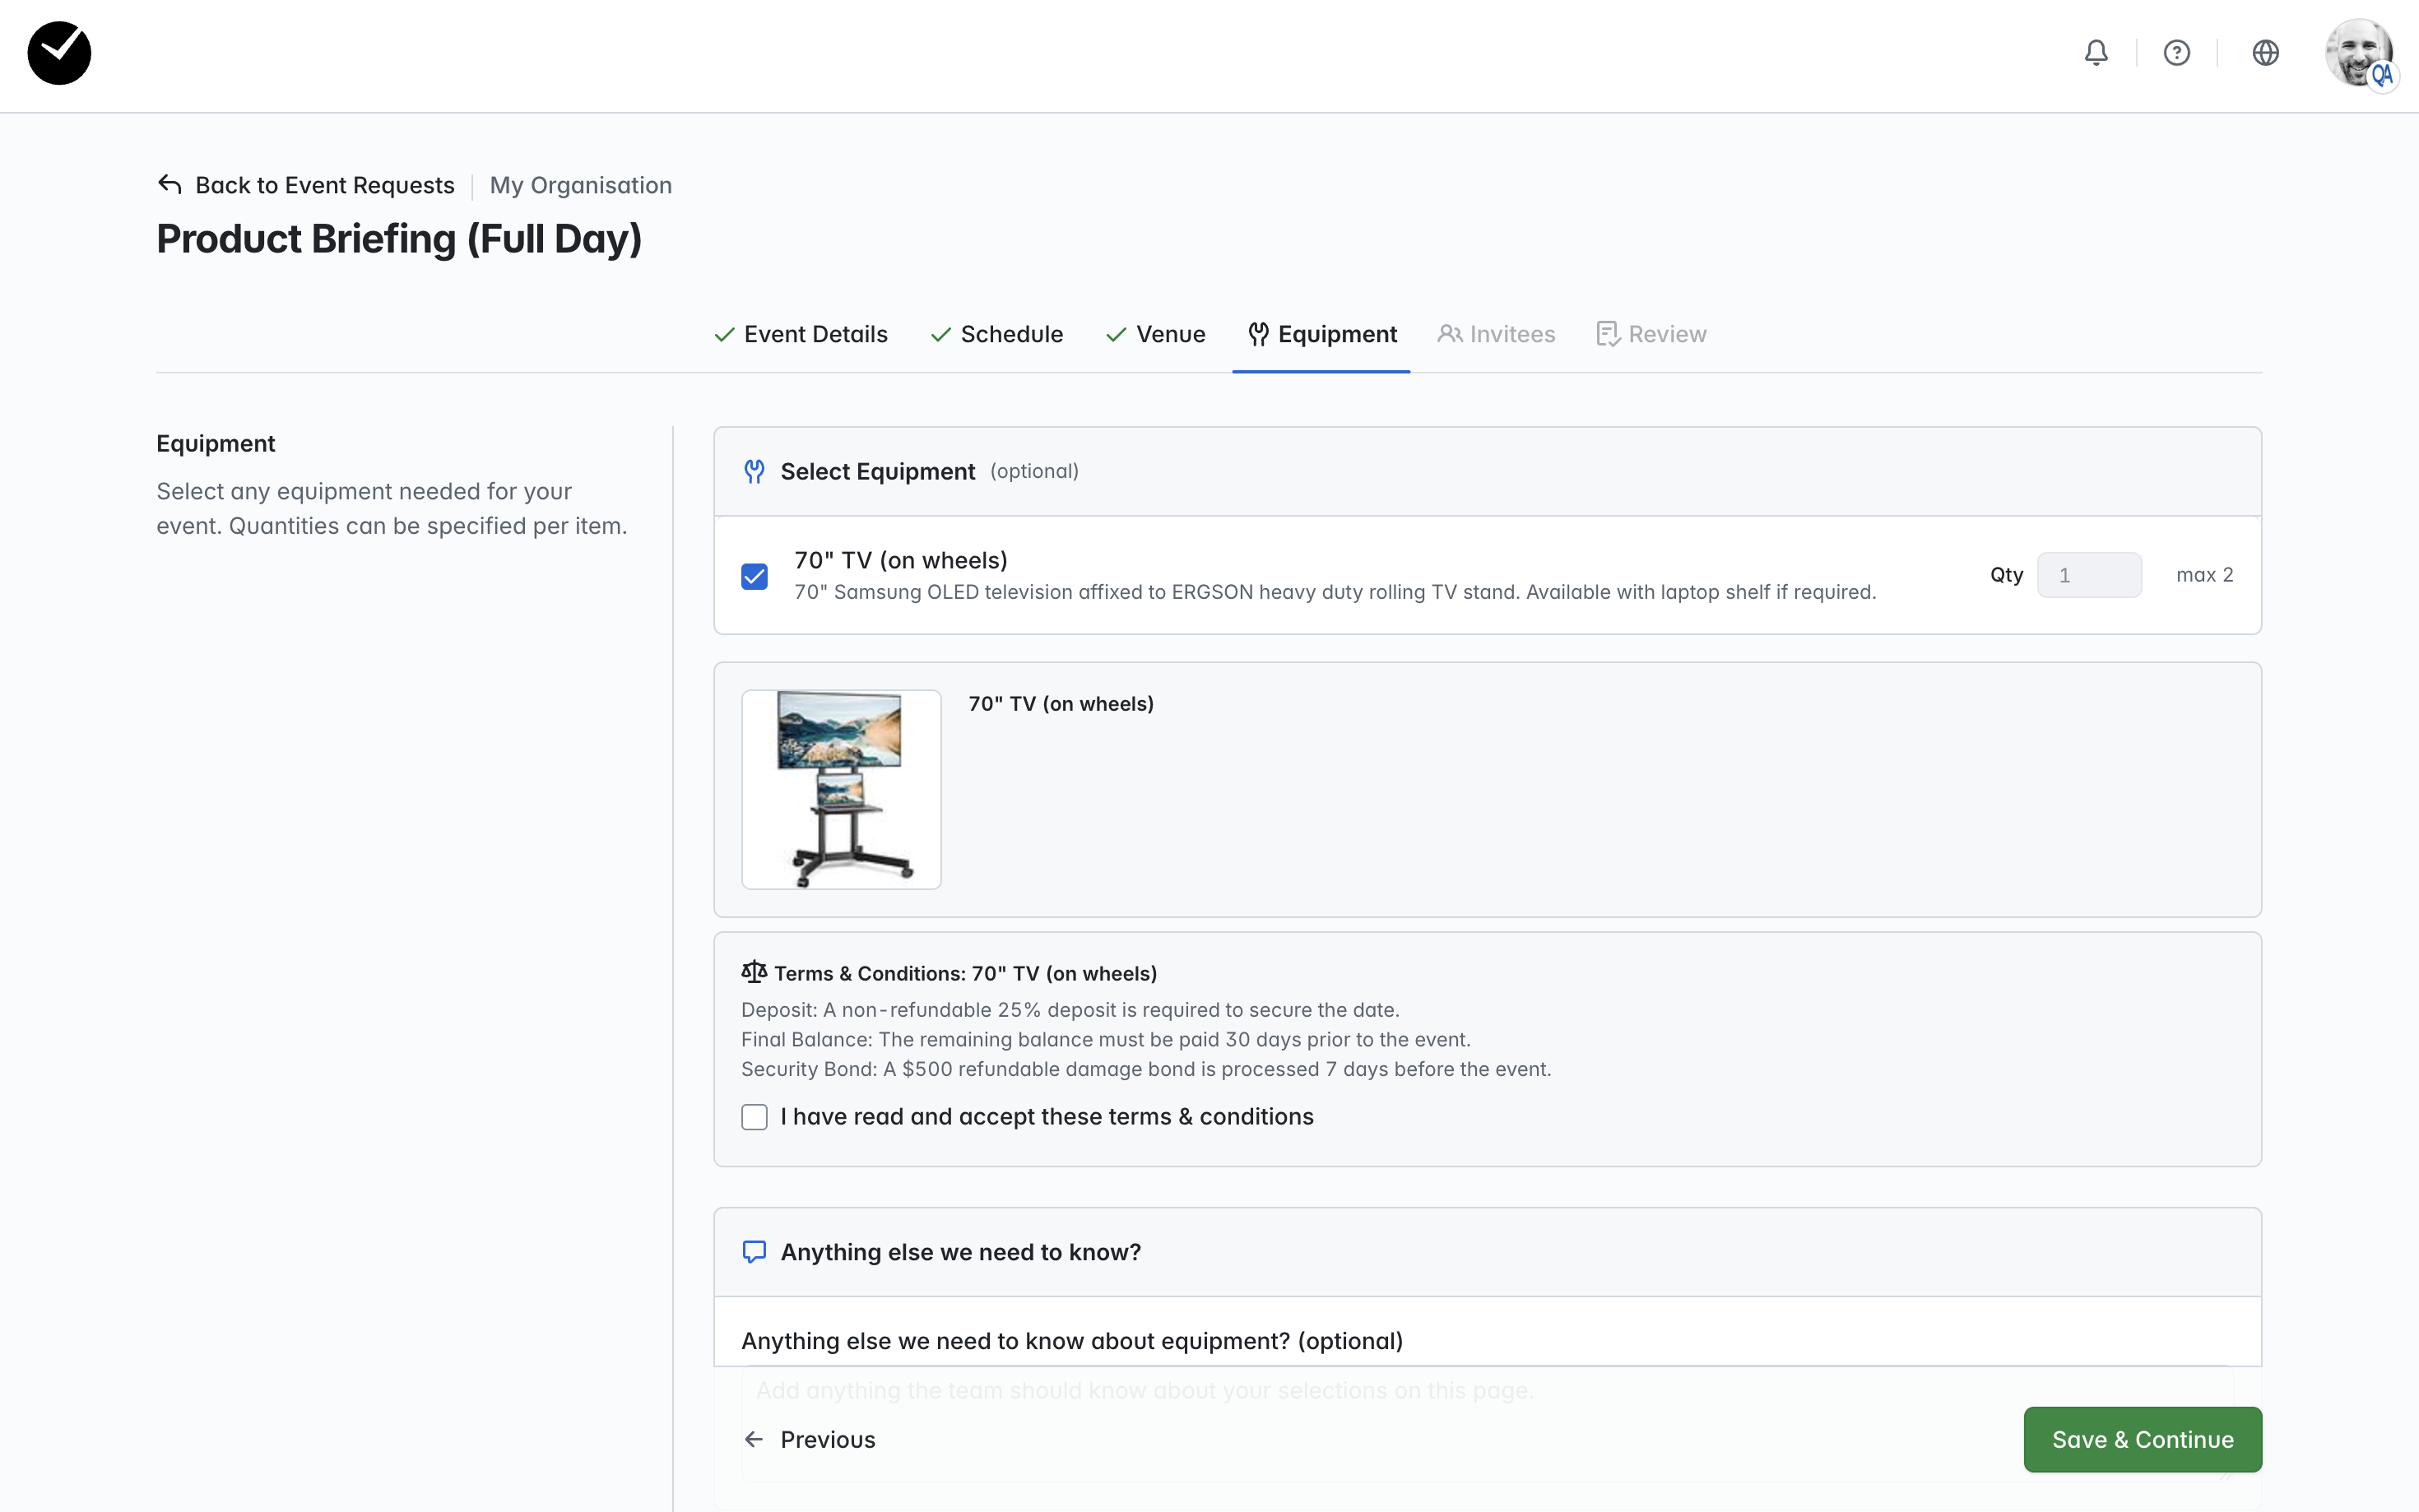
Task: Open the user profile avatar
Action: click(x=2360, y=53)
